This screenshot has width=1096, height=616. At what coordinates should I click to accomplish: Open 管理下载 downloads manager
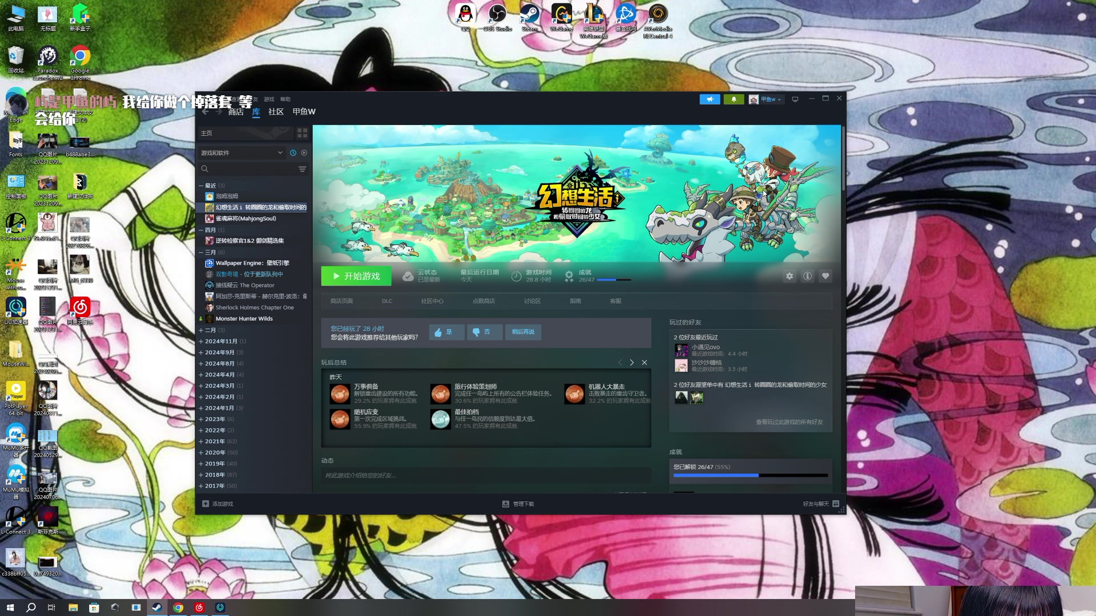518,504
